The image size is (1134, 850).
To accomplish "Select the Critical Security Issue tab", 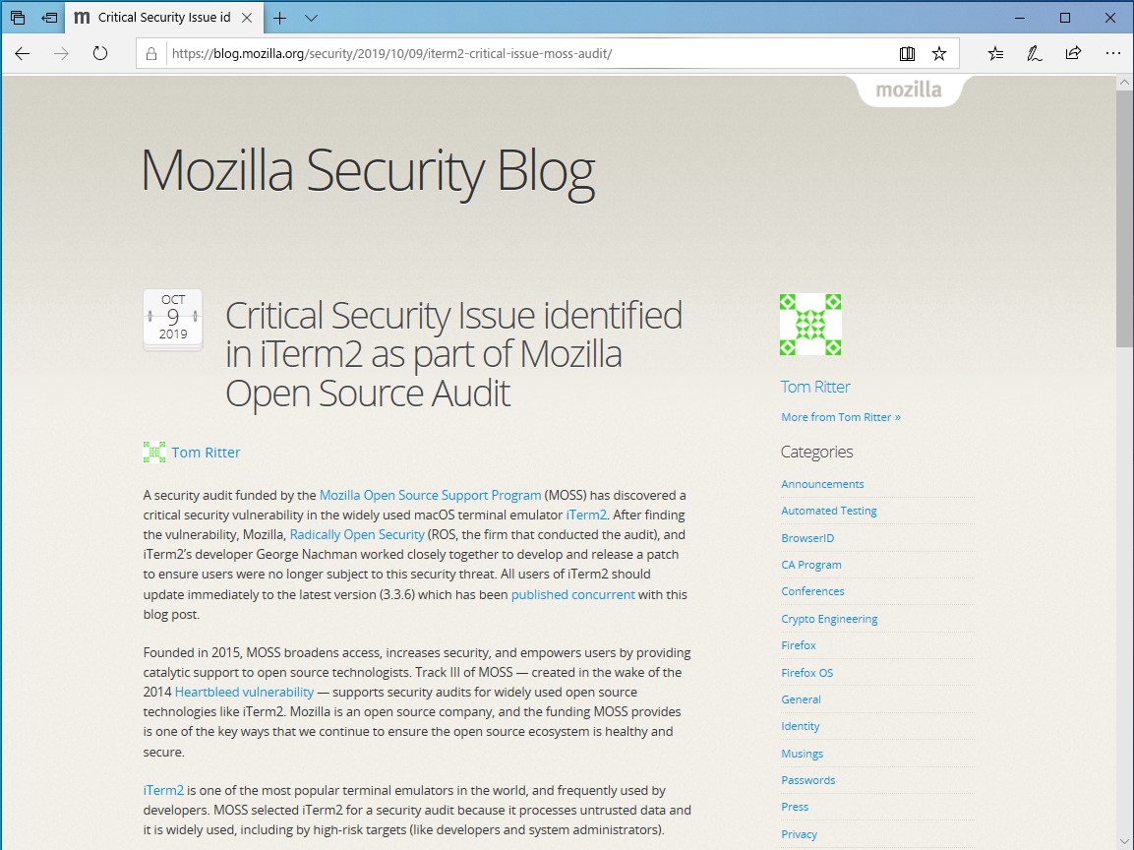I will point(157,17).
